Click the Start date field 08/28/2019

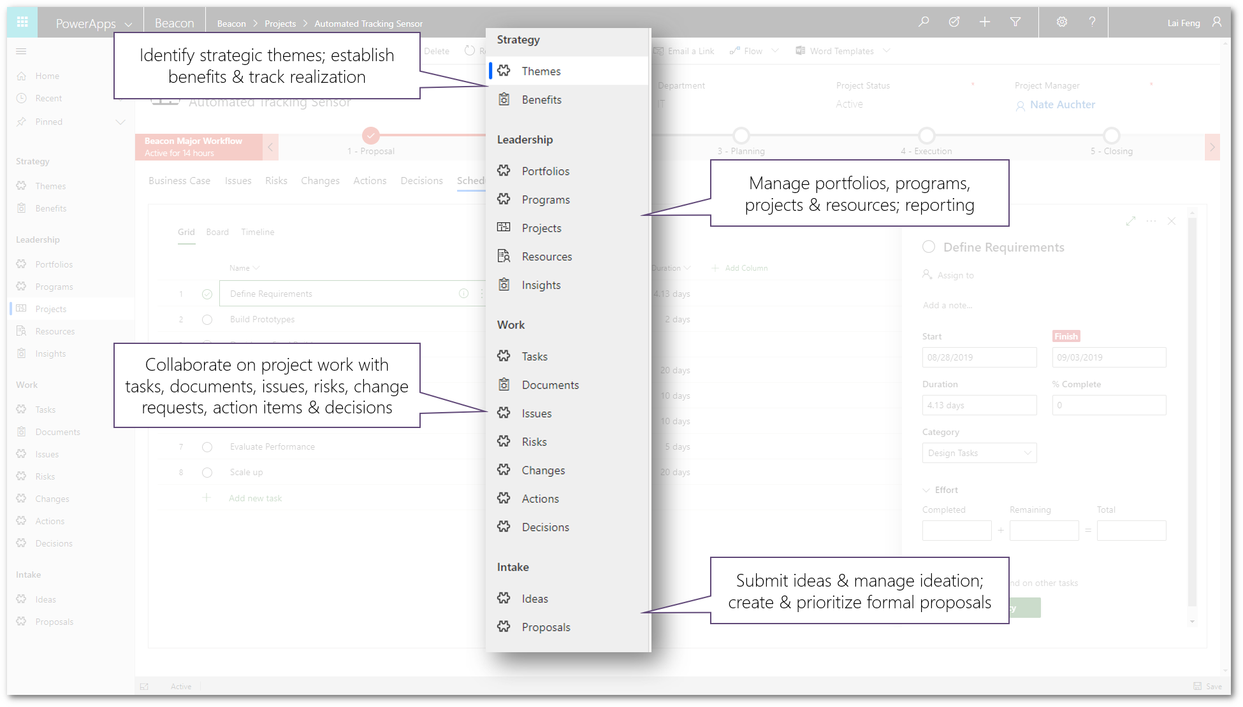[x=979, y=357]
